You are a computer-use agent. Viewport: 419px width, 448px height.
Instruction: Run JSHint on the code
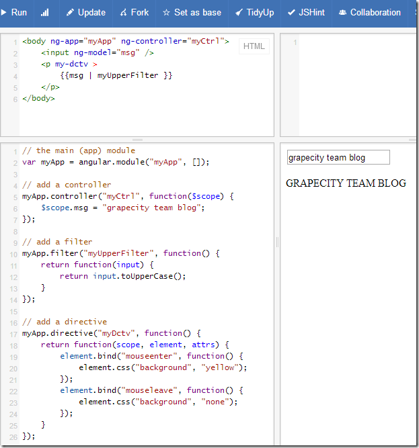[306, 12]
